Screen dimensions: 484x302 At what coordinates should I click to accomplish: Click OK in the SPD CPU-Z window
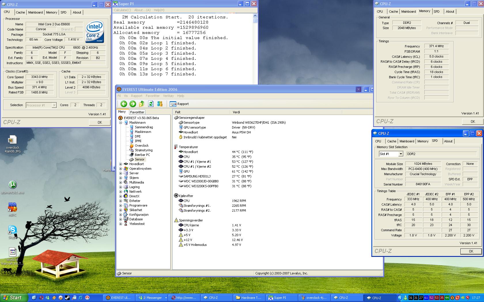[471, 251]
